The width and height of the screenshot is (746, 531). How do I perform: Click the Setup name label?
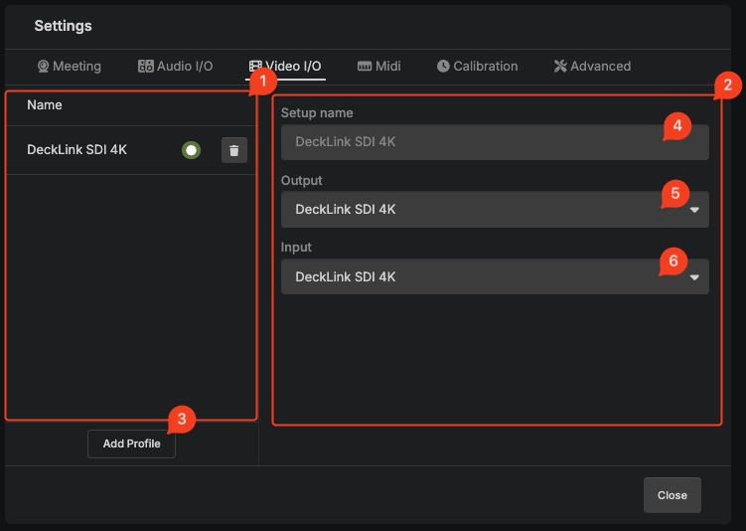pos(317,113)
